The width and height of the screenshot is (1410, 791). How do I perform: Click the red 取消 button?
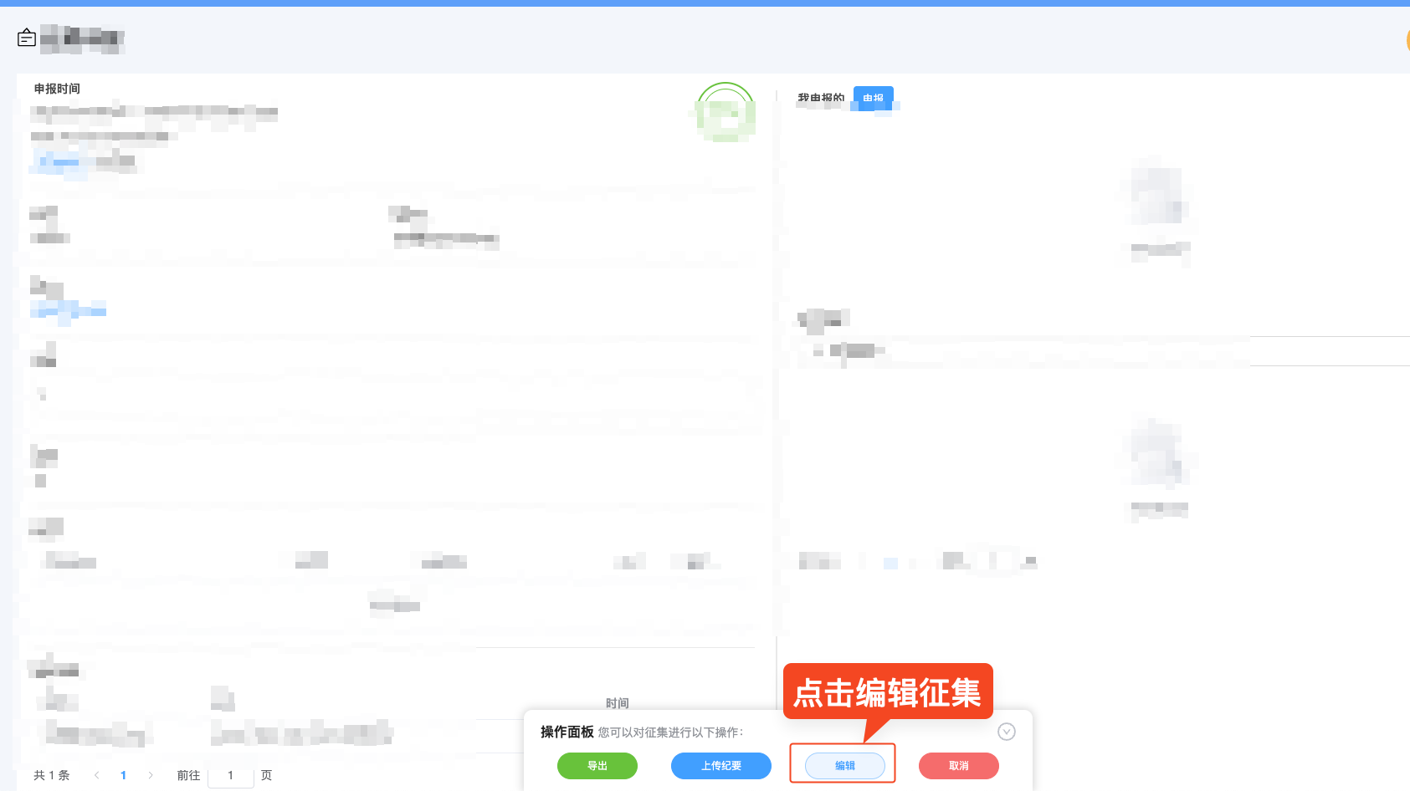point(958,766)
